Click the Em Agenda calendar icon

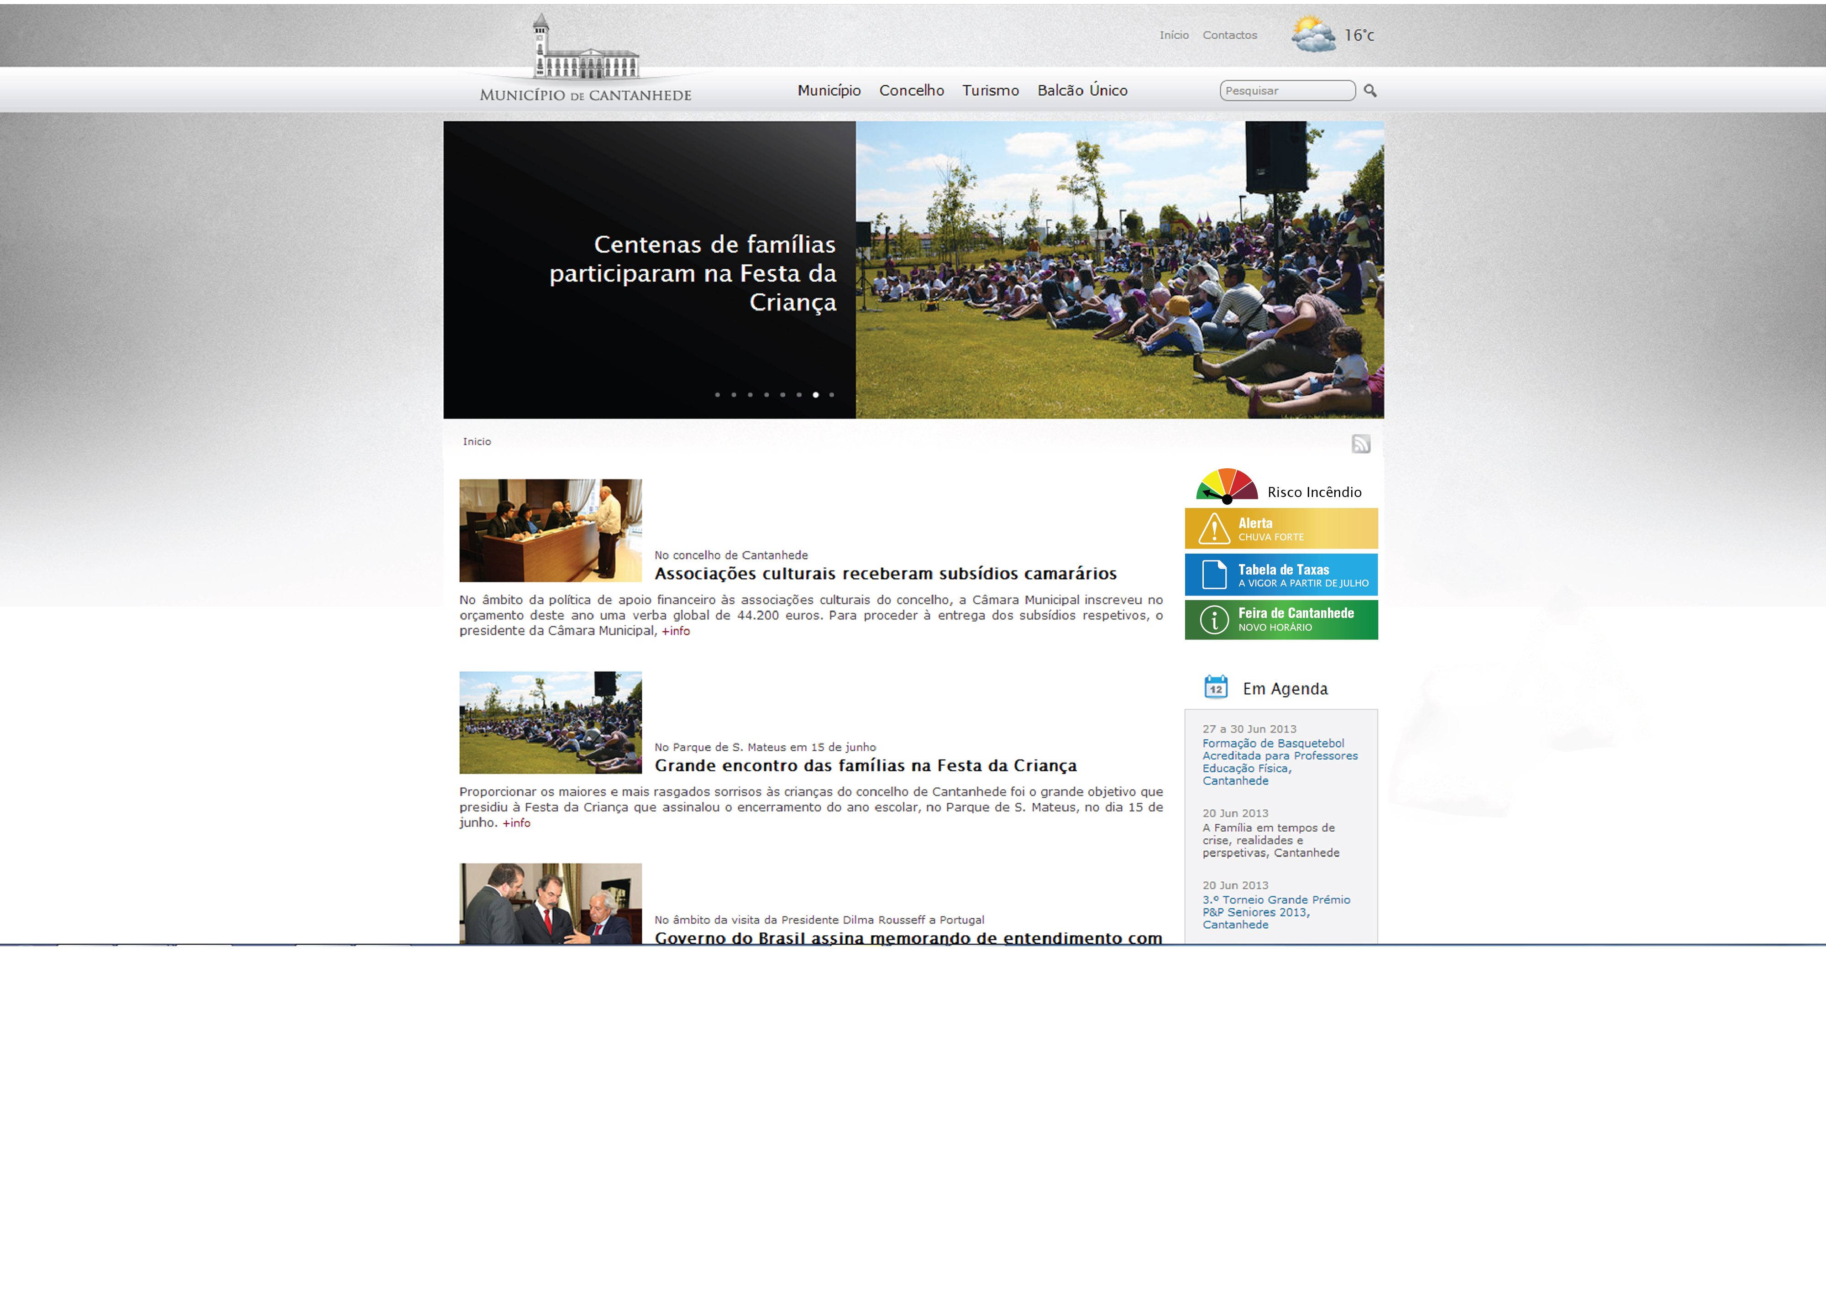pos(1215,686)
